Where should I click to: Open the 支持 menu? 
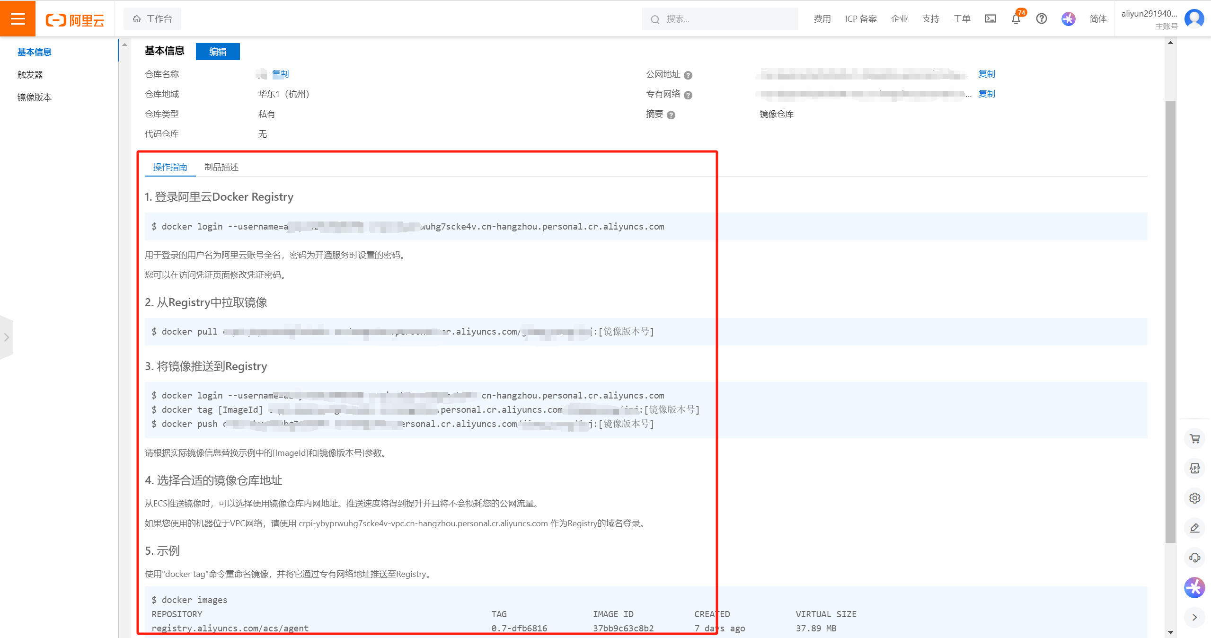pos(930,19)
